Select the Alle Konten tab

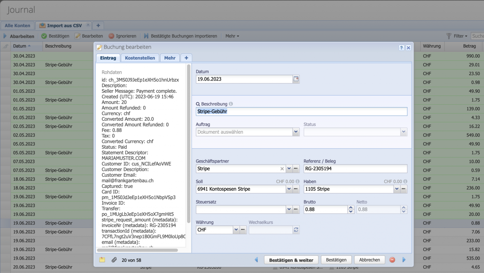pyautogui.click(x=17, y=25)
